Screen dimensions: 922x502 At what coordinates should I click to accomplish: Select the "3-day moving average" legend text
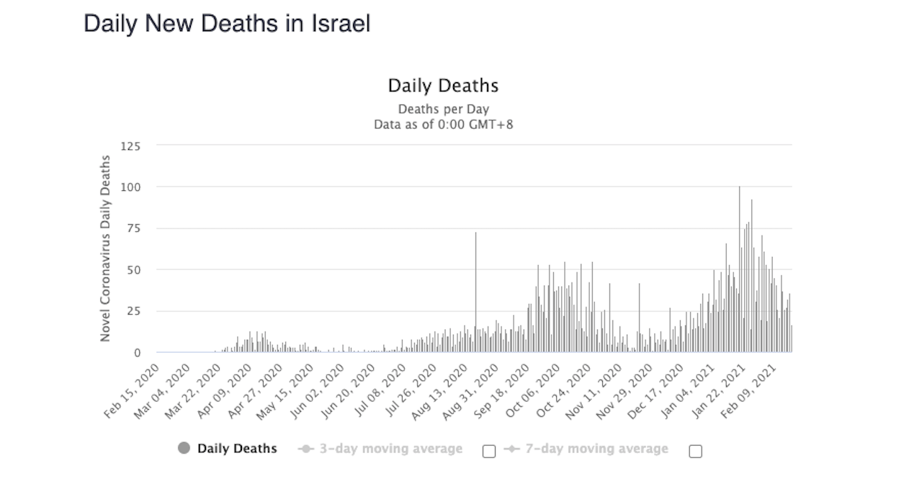pyautogui.click(x=390, y=449)
